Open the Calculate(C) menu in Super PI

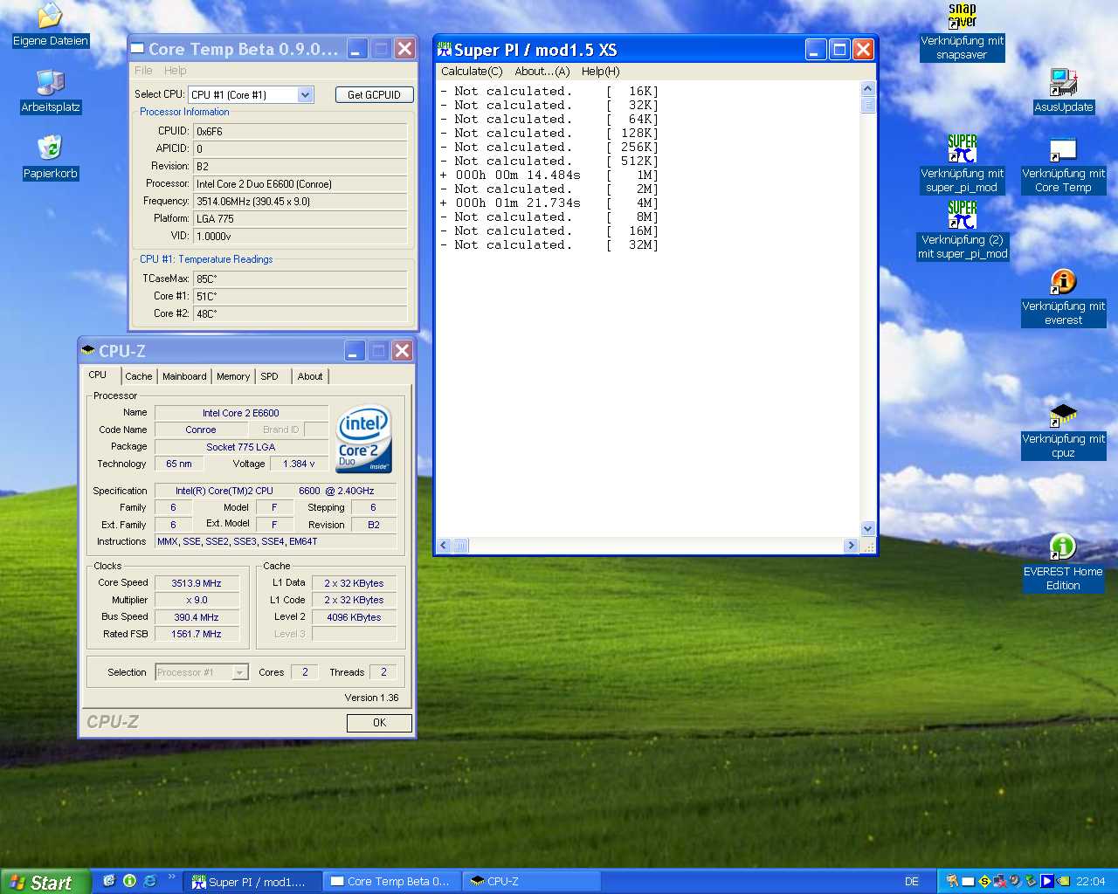(x=472, y=72)
